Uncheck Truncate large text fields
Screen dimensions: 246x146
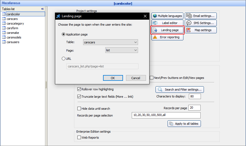tap(79, 97)
